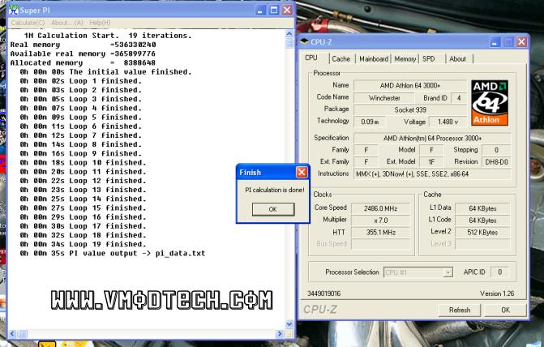The height and width of the screenshot is (347, 544).
Task: Click the AMD Athlon 64 logo
Action: click(490, 103)
